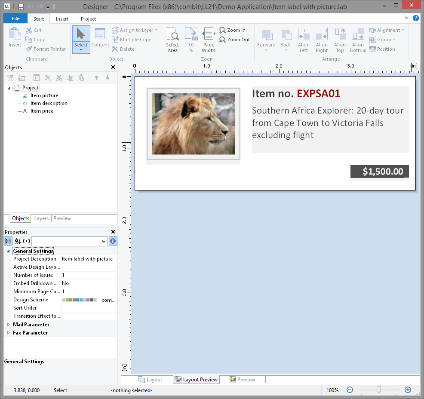
Task: Expand the Mail Parameter section
Action: click(8, 325)
